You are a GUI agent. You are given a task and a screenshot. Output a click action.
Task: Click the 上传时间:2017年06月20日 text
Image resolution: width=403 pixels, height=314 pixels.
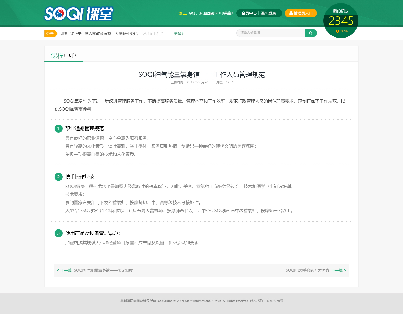pos(191,82)
